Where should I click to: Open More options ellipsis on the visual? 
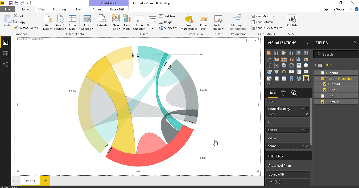(x=255, y=41)
